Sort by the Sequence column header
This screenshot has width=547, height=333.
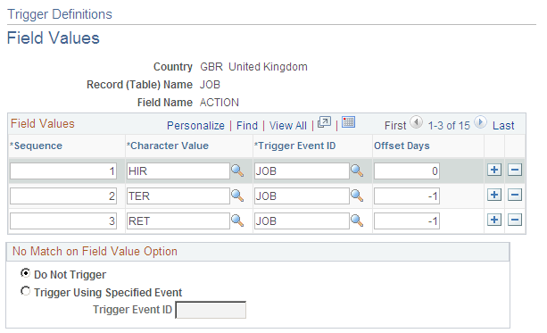click(x=37, y=146)
